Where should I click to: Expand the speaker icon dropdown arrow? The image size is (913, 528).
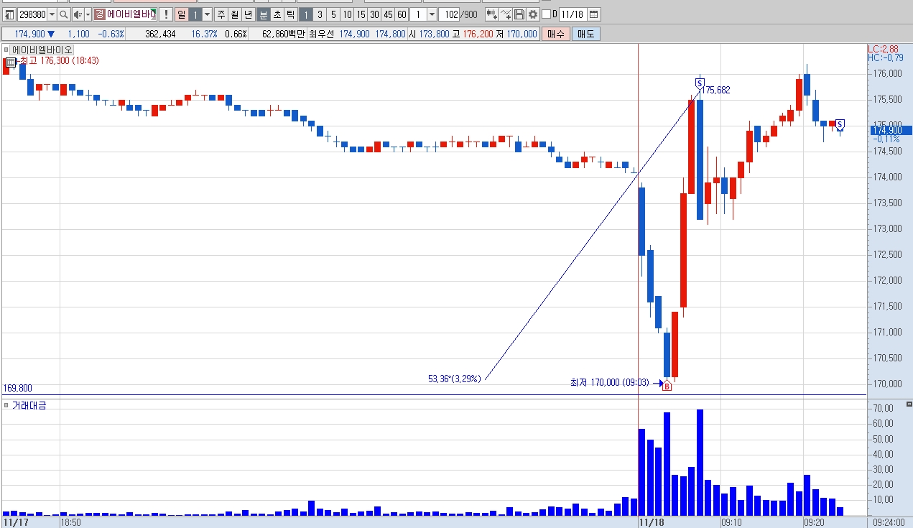tap(88, 14)
